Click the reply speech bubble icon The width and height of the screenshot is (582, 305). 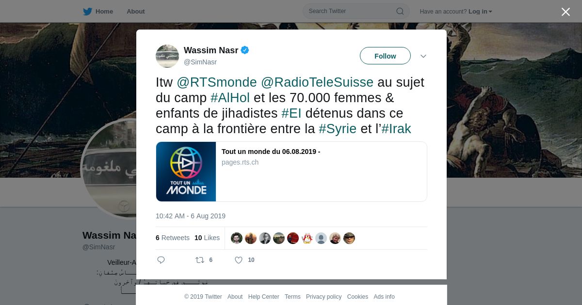161,260
